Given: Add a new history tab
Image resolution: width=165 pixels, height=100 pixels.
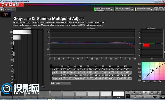Looking at the screenshot, I should [x=13, y=10].
